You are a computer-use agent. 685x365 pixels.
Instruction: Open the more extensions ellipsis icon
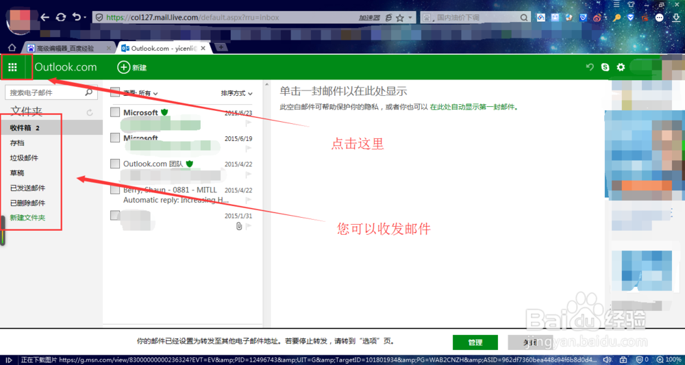pyautogui.click(x=660, y=18)
